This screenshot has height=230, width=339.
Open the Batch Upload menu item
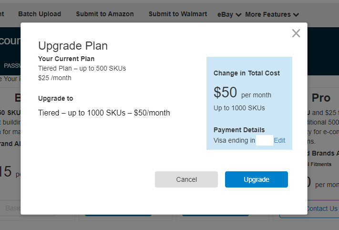point(40,14)
